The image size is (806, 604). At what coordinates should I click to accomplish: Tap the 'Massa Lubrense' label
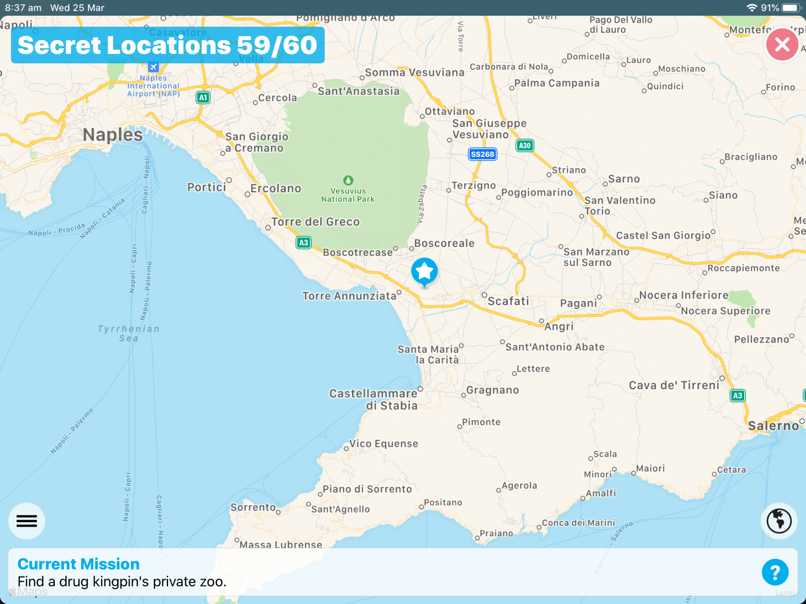pos(281,544)
